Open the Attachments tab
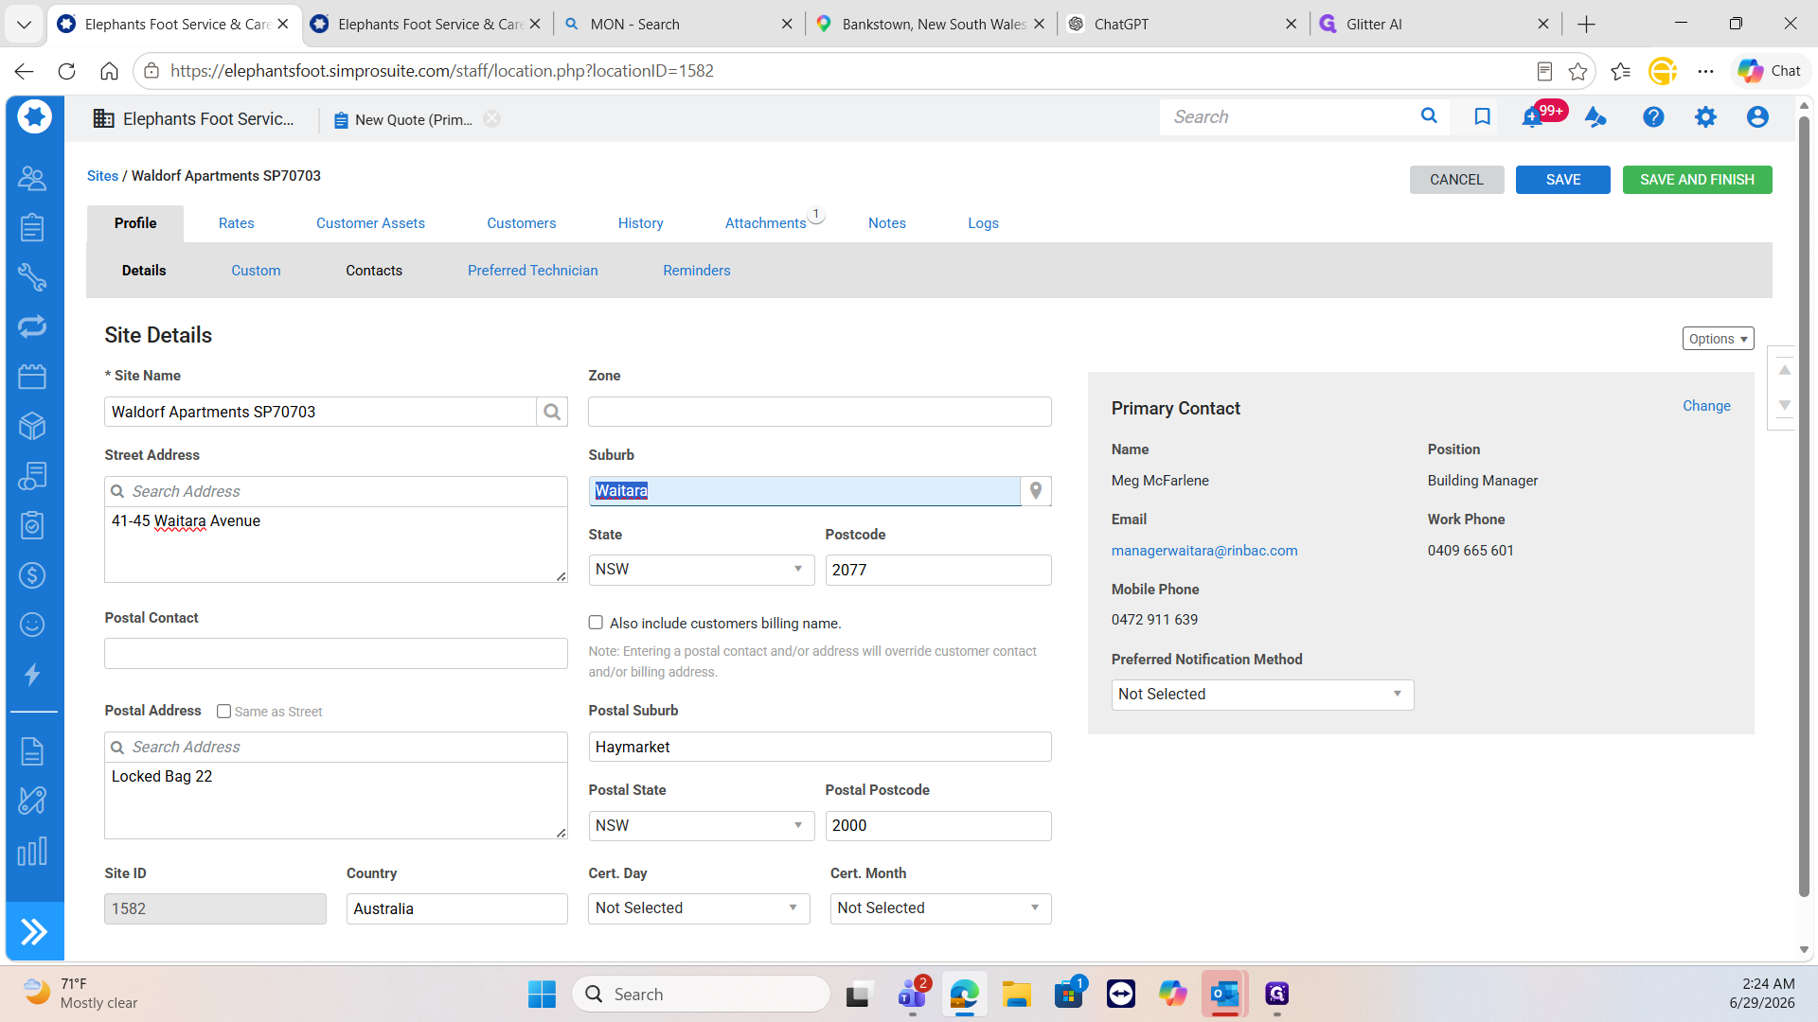The width and height of the screenshot is (1818, 1022). click(765, 223)
